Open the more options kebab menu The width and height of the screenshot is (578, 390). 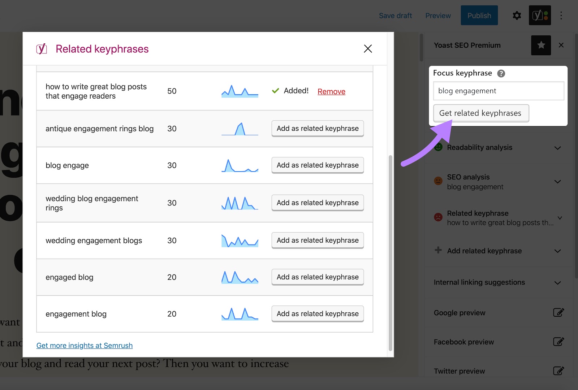(x=561, y=15)
